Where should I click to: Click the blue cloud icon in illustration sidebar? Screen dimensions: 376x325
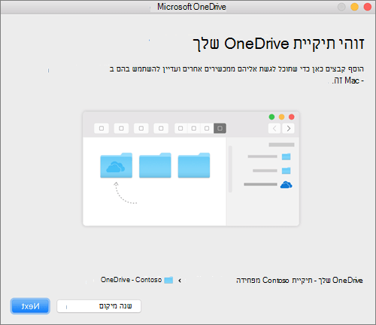click(x=286, y=185)
